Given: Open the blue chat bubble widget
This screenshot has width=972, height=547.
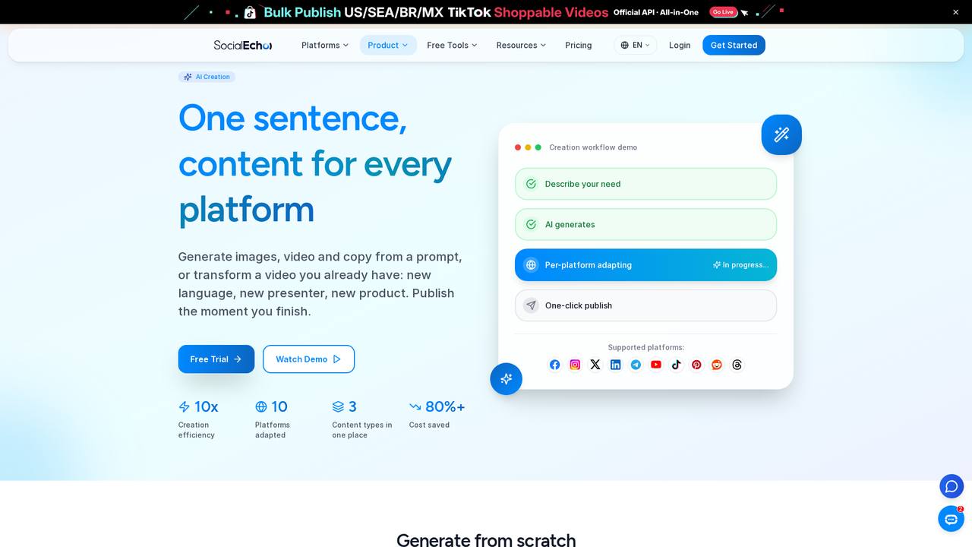Looking at the screenshot, I should click(x=951, y=486).
